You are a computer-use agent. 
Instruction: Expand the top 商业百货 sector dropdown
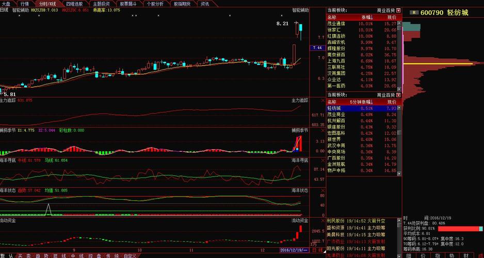(x=398, y=10)
